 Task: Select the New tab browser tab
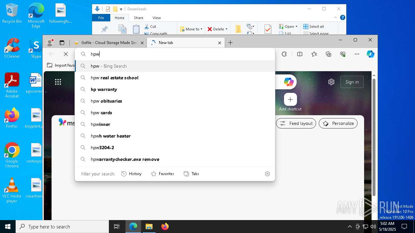pyautogui.click(x=186, y=43)
